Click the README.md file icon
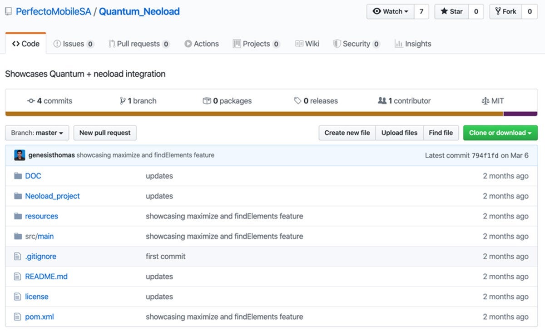Image resolution: width=545 pixels, height=332 pixels. pos(18,276)
